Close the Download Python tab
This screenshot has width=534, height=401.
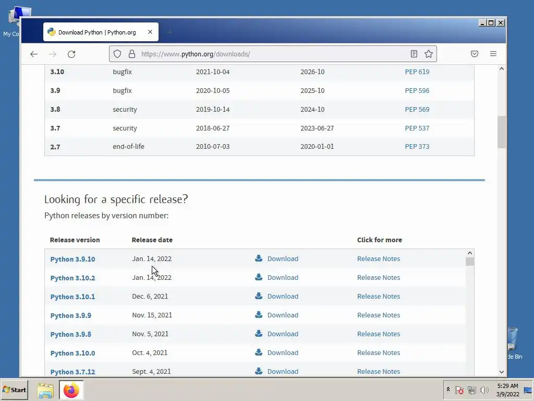point(150,32)
